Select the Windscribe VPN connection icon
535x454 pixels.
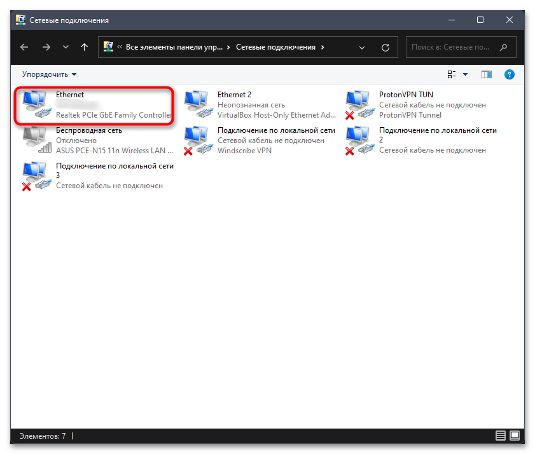pos(198,140)
